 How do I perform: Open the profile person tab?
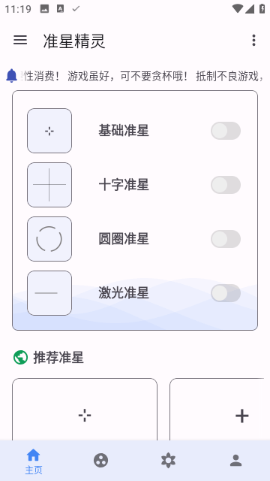tap(235, 461)
